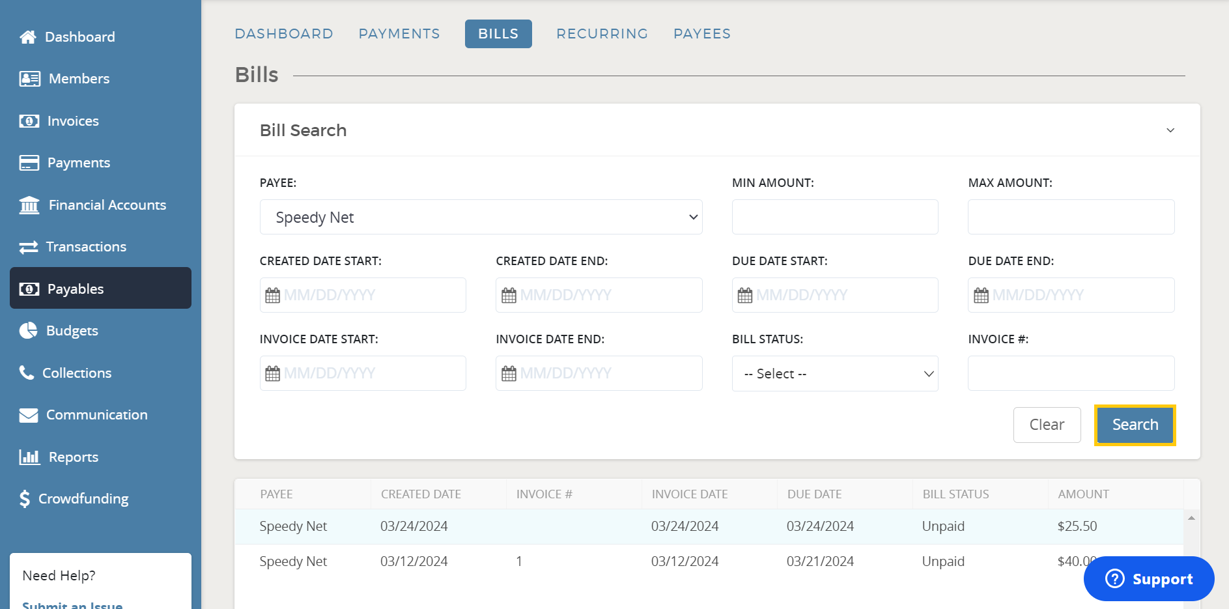Click the Min Amount input field
The width and height of the screenshot is (1229, 609).
coord(834,217)
